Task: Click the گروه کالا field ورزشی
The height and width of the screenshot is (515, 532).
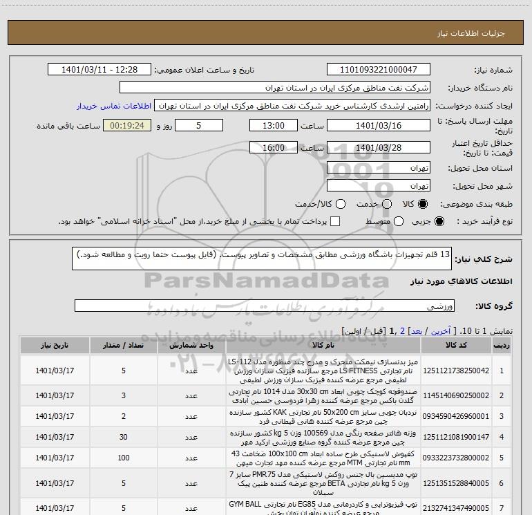Action: click(x=265, y=306)
